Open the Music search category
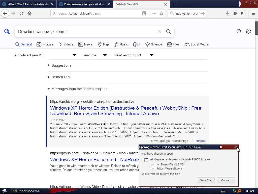 click(121, 44)
